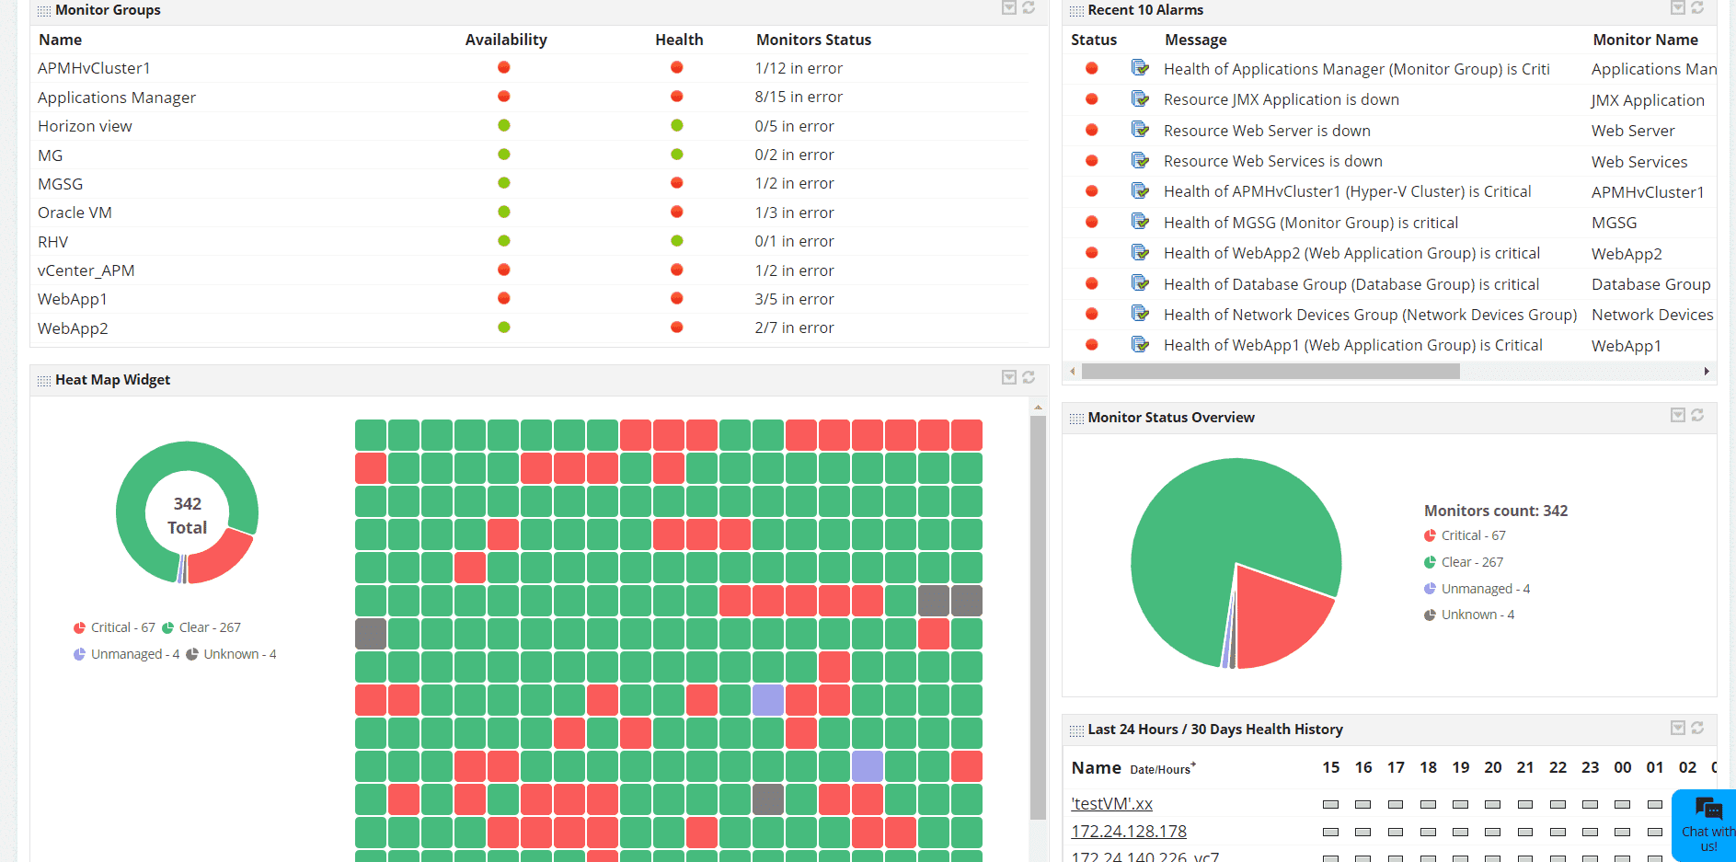The width and height of the screenshot is (1736, 862).
Task: Collapse the Last 24 Hours Health History widget
Action: (x=1677, y=728)
